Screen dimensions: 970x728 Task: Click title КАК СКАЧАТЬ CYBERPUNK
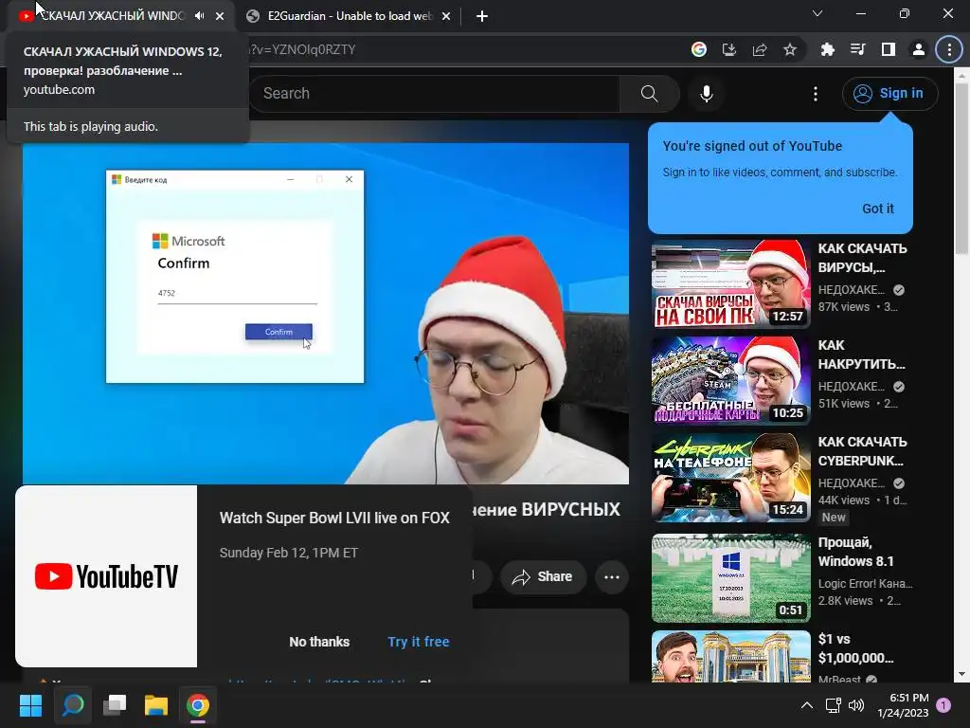[x=862, y=451]
